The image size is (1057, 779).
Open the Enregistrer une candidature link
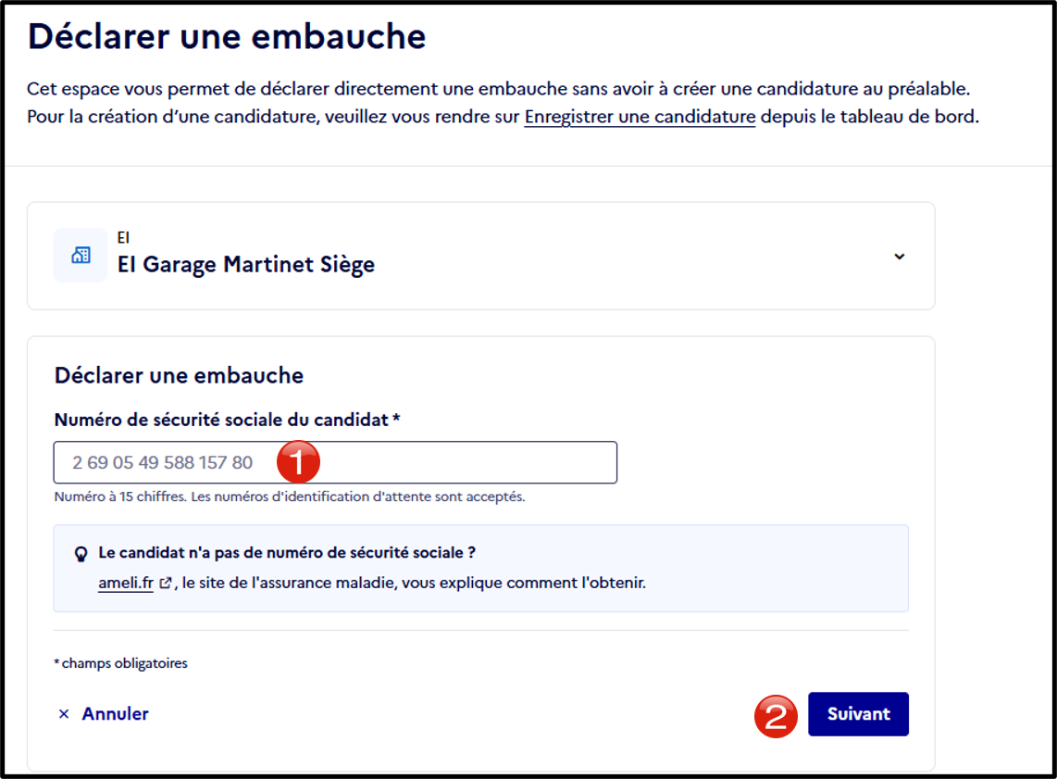[x=640, y=117]
